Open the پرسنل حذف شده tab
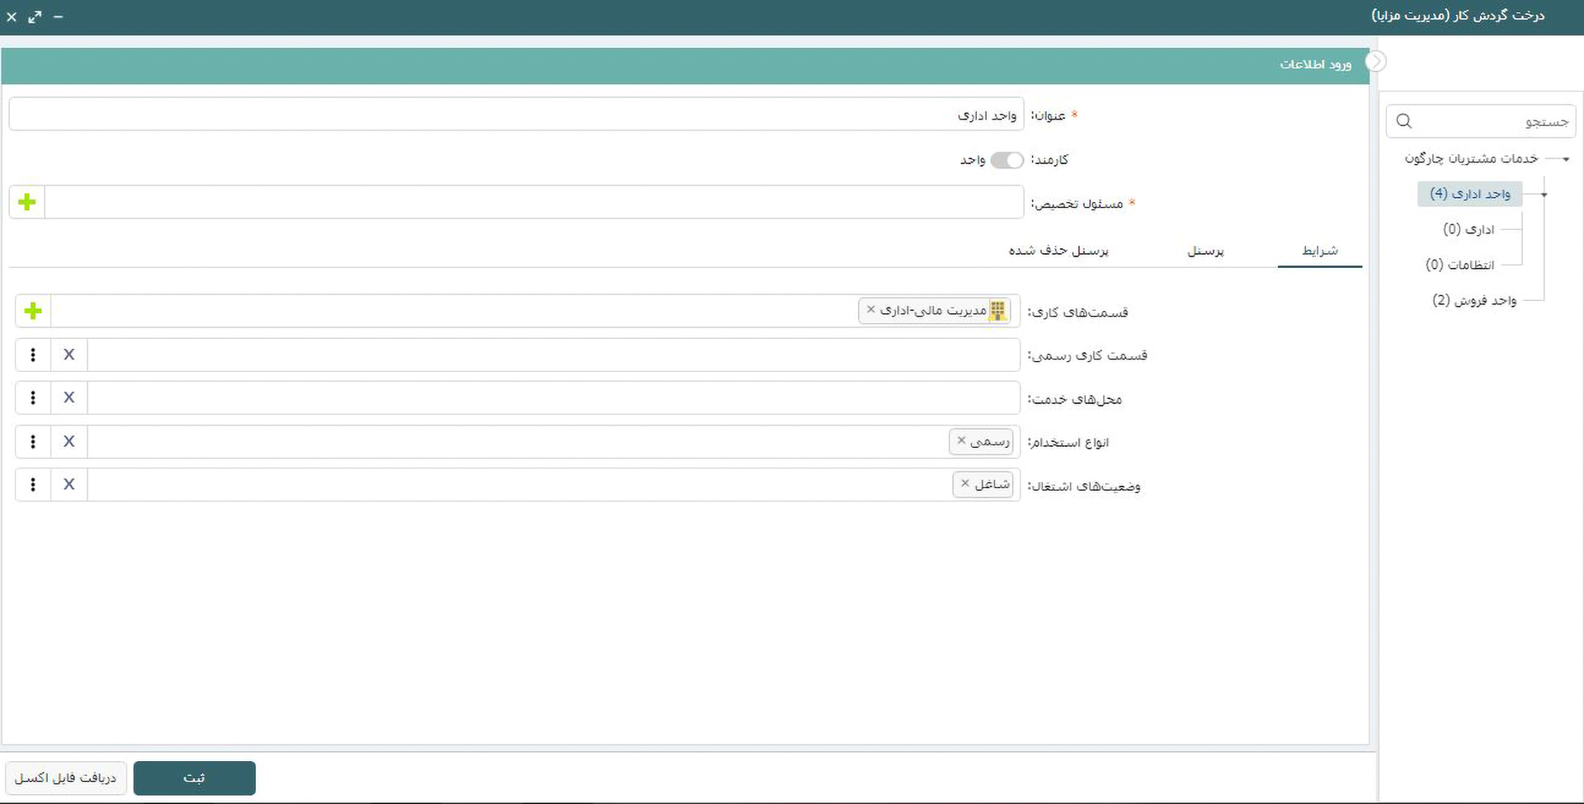Image resolution: width=1584 pixels, height=804 pixels. [x=1058, y=251]
